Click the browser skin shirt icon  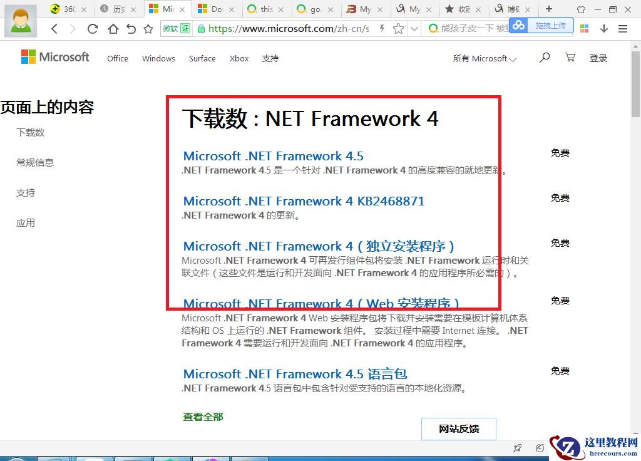[581, 9]
